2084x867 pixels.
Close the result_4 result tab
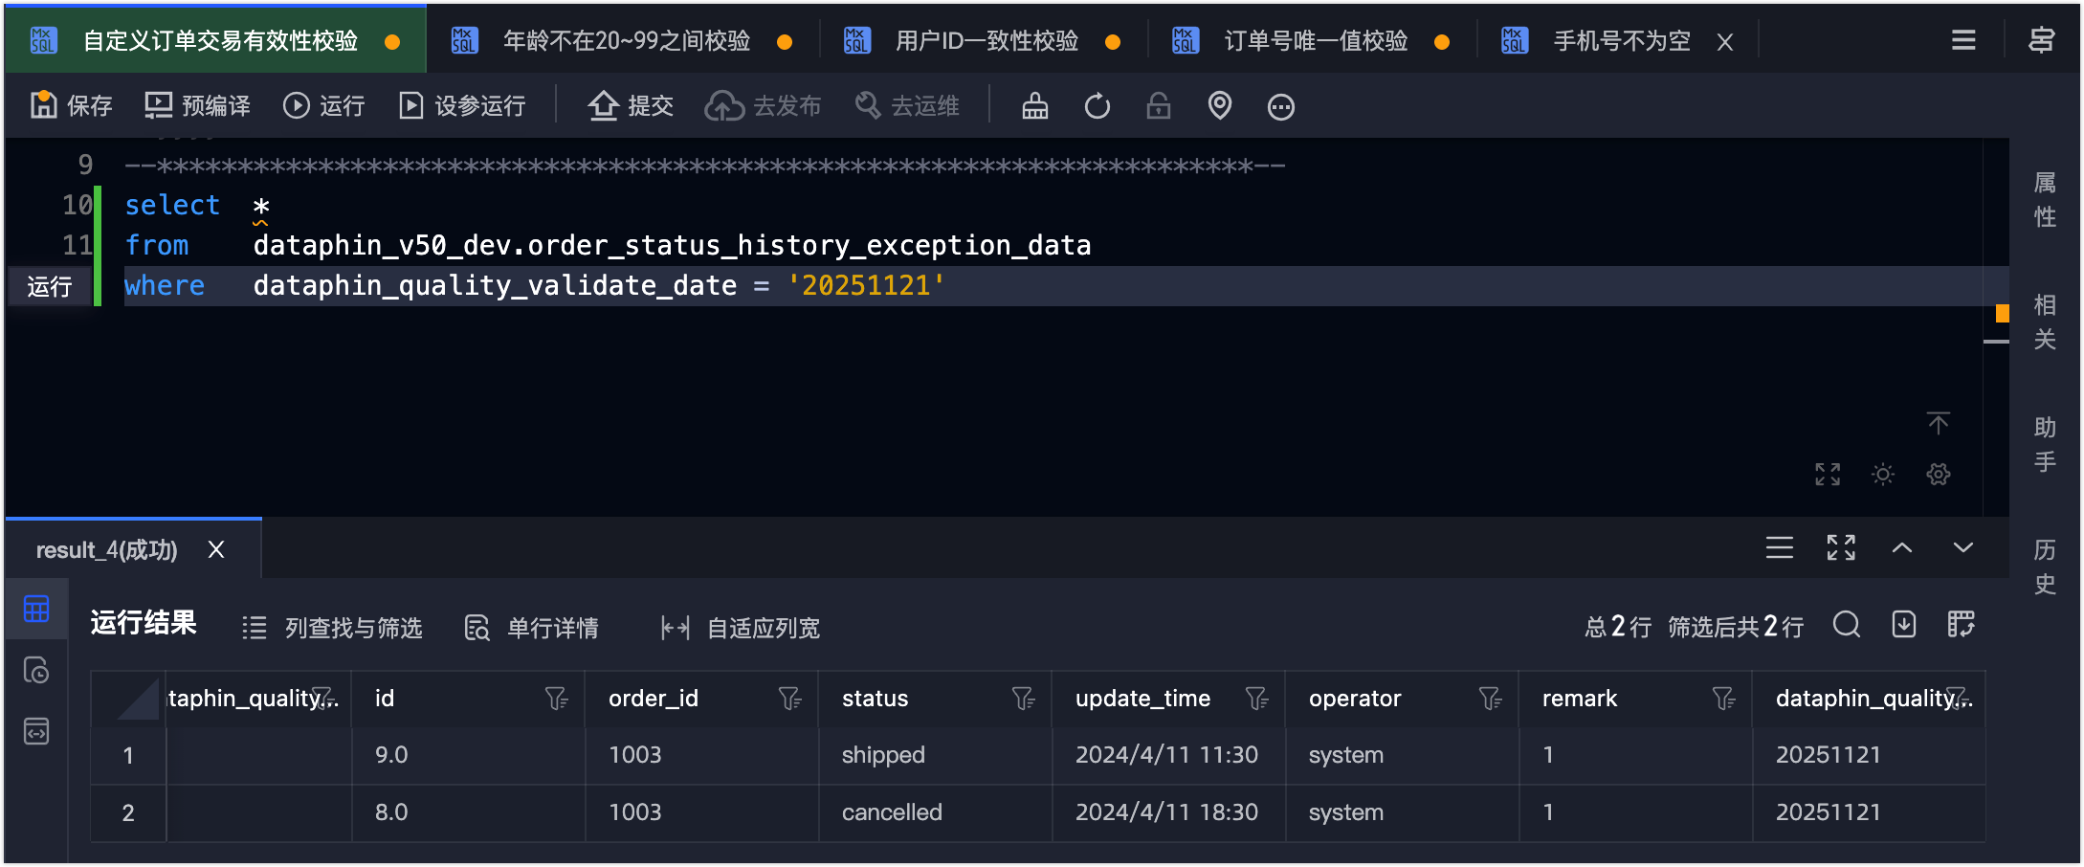point(216,549)
